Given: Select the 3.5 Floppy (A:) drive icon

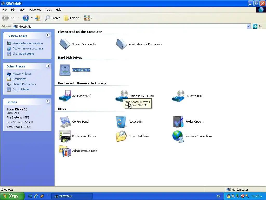Looking at the screenshot, I should (65, 96).
